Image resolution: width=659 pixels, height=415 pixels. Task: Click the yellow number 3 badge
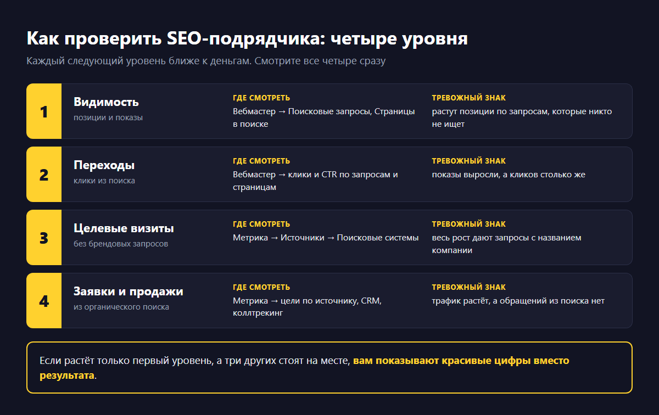[x=44, y=238]
